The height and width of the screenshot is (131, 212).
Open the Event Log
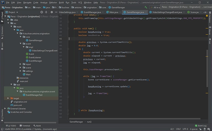[201, 126]
